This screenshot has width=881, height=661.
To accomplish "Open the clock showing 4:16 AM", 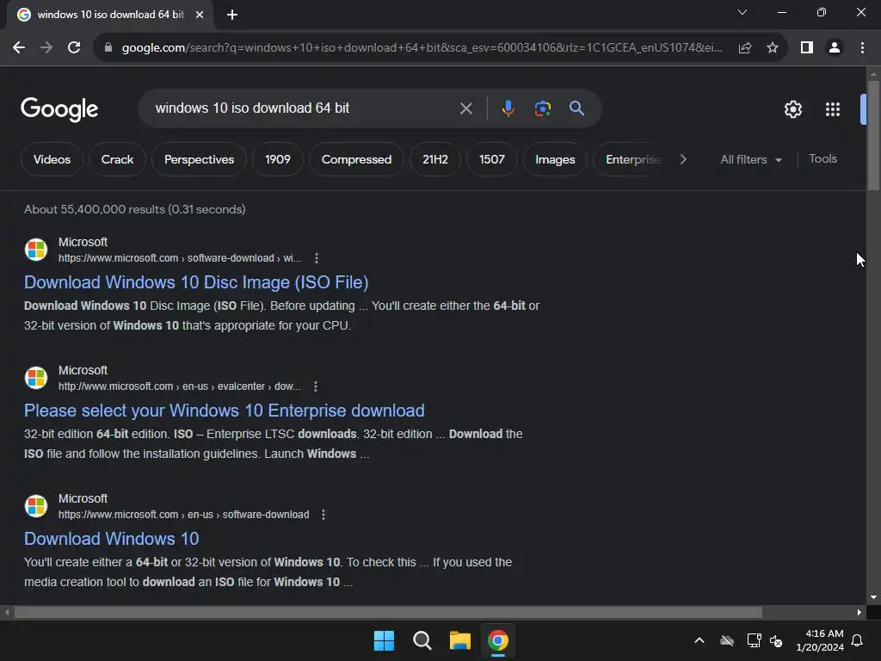I will [x=820, y=640].
